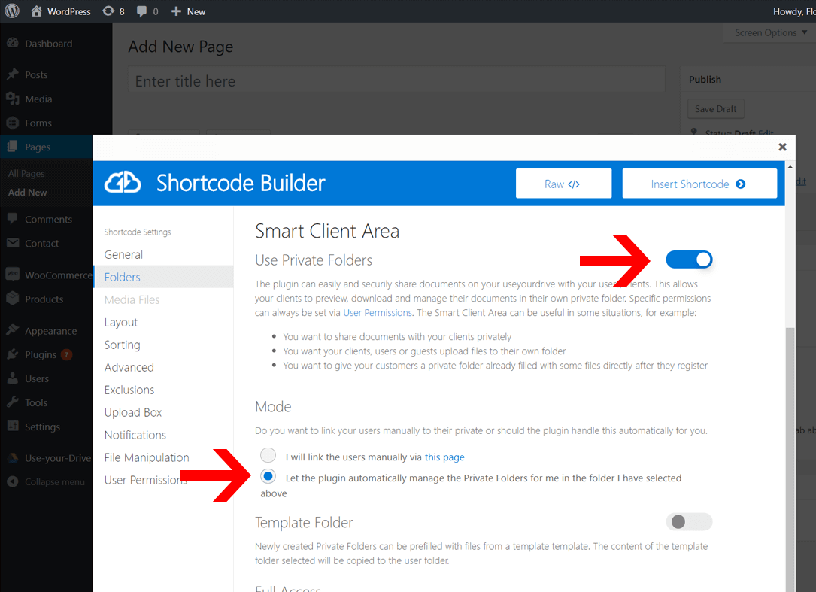Click the 'Shortcode Settings' sidebar label

(138, 232)
